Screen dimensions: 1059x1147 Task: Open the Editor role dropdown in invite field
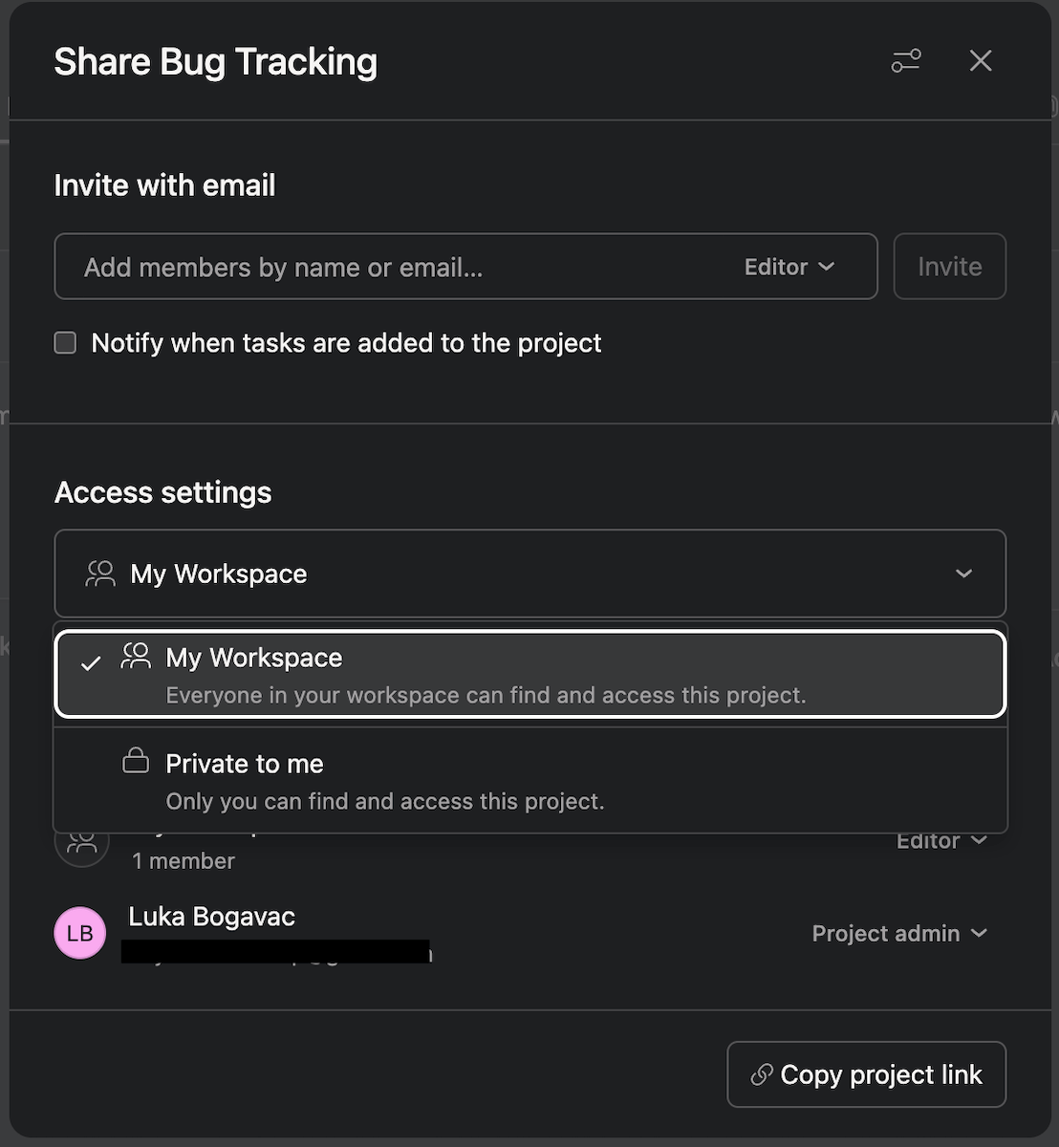tap(789, 267)
